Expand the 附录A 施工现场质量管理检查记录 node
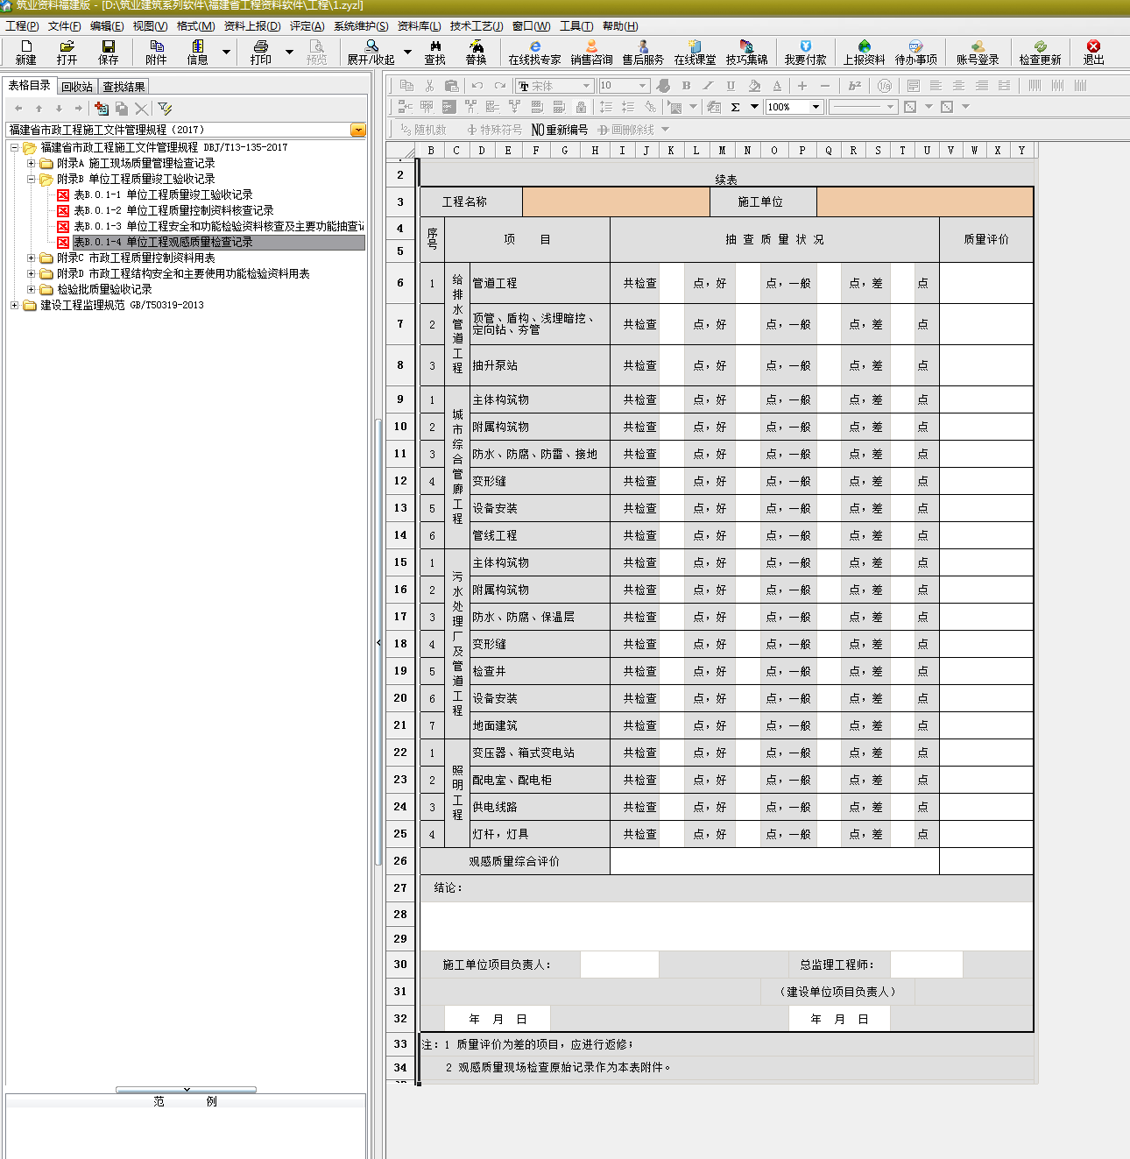This screenshot has width=1130, height=1159. click(x=32, y=163)
